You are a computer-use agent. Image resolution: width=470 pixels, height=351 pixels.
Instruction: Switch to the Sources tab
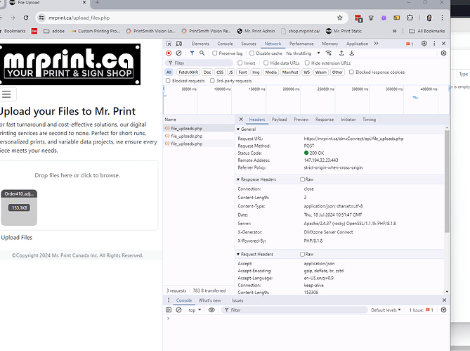(x=249, y=44)
